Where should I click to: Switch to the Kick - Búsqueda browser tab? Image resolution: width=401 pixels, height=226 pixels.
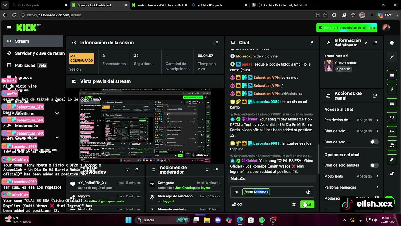[x=39, y=5]
